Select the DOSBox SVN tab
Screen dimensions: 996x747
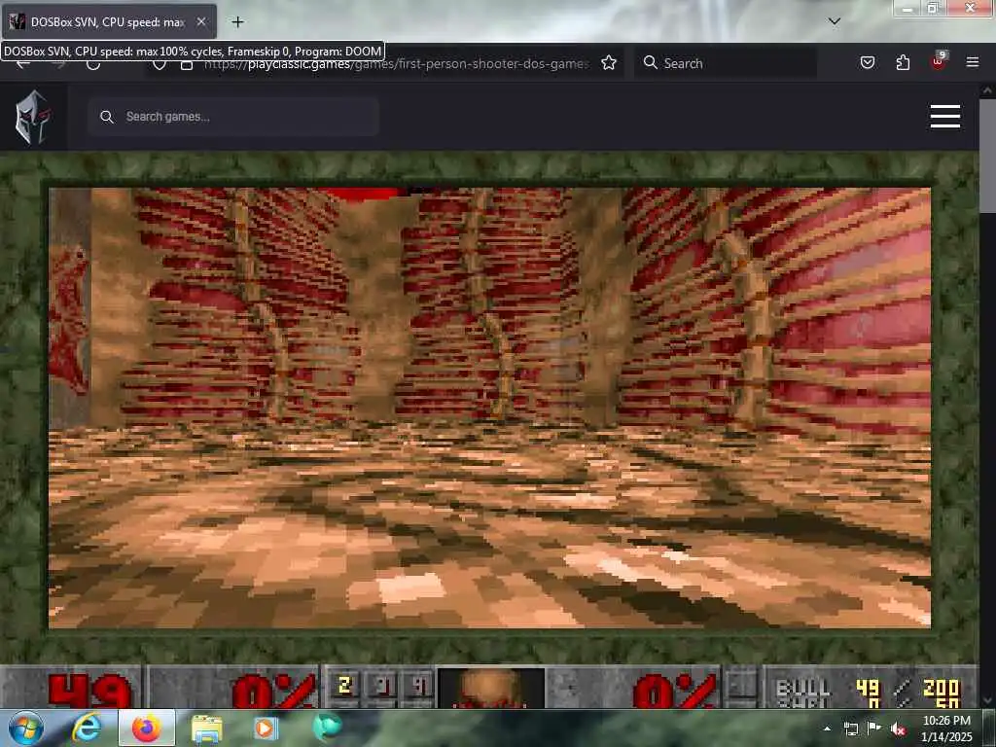pos(109,21)
